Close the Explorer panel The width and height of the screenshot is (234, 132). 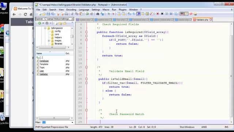tap(72, 19)
